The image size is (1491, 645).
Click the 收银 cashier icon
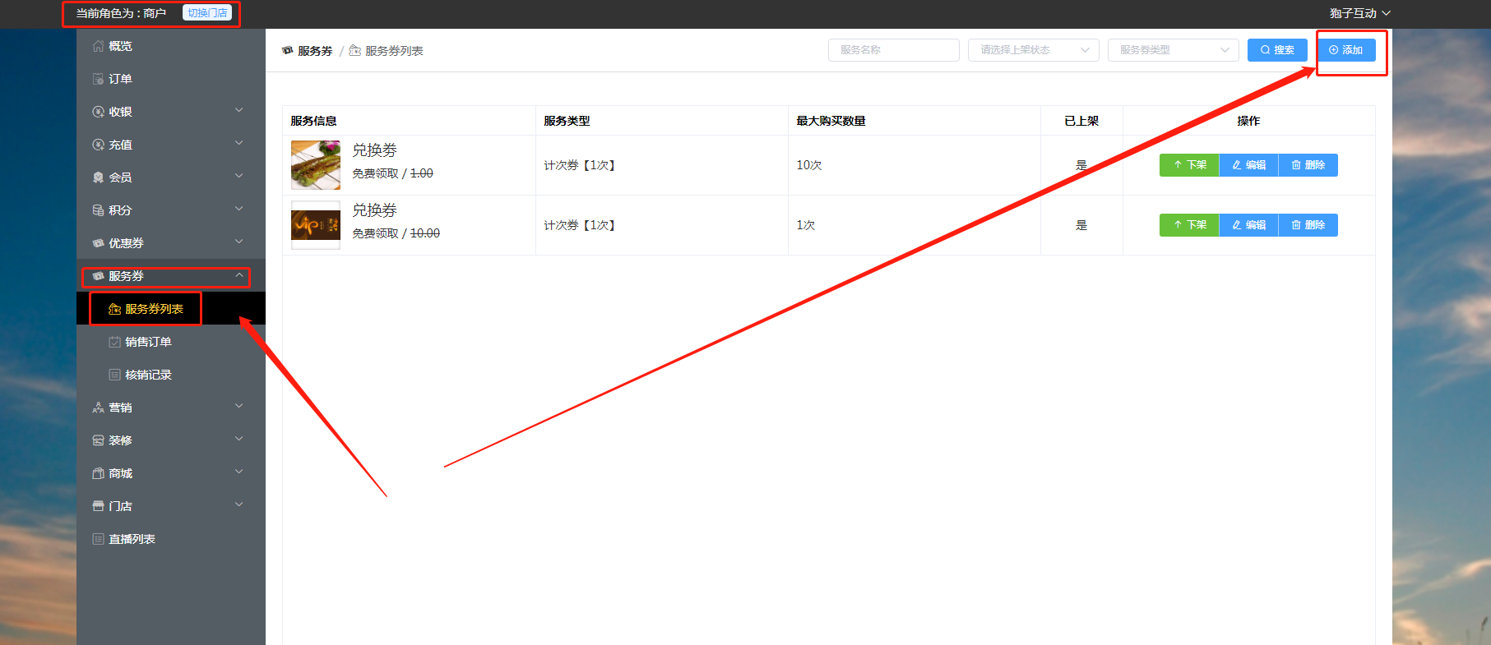99,112
